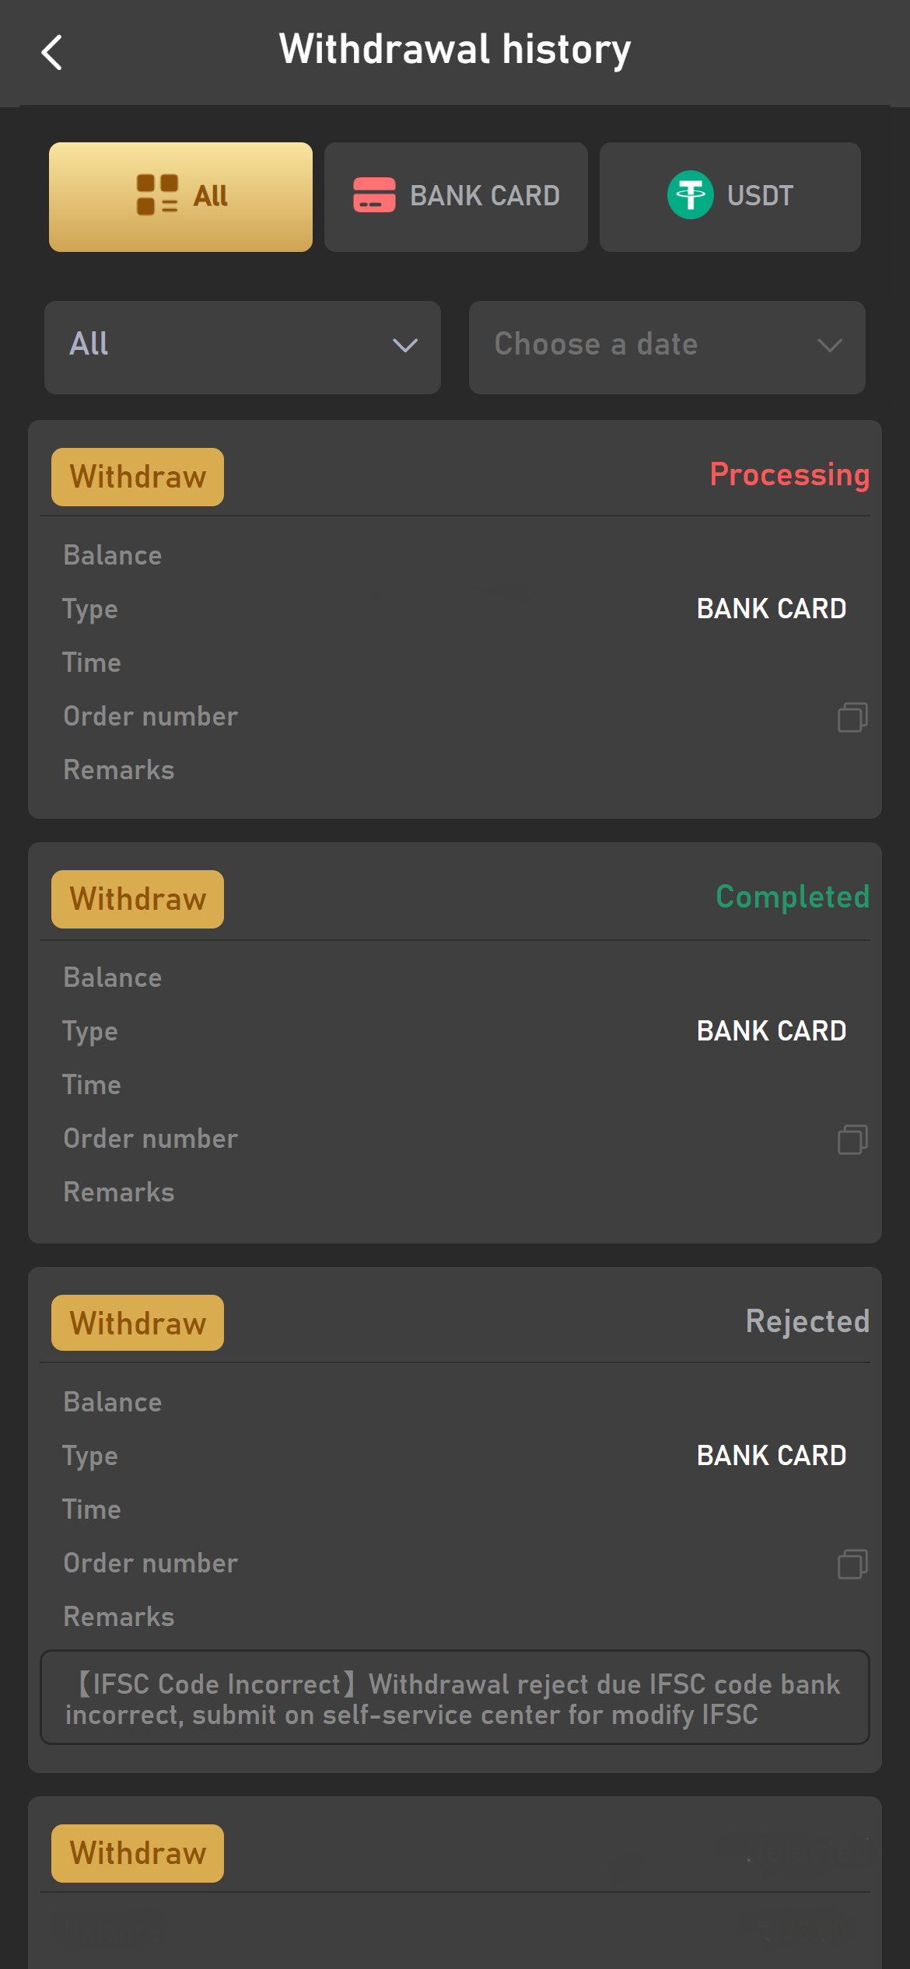The height and width of the screenshot is (1969, 910).
Task: Click the green USDT Tether icon
Action: [690, 195]
